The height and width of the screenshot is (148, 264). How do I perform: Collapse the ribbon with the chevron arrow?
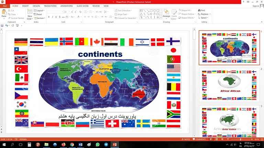(261, 22)
